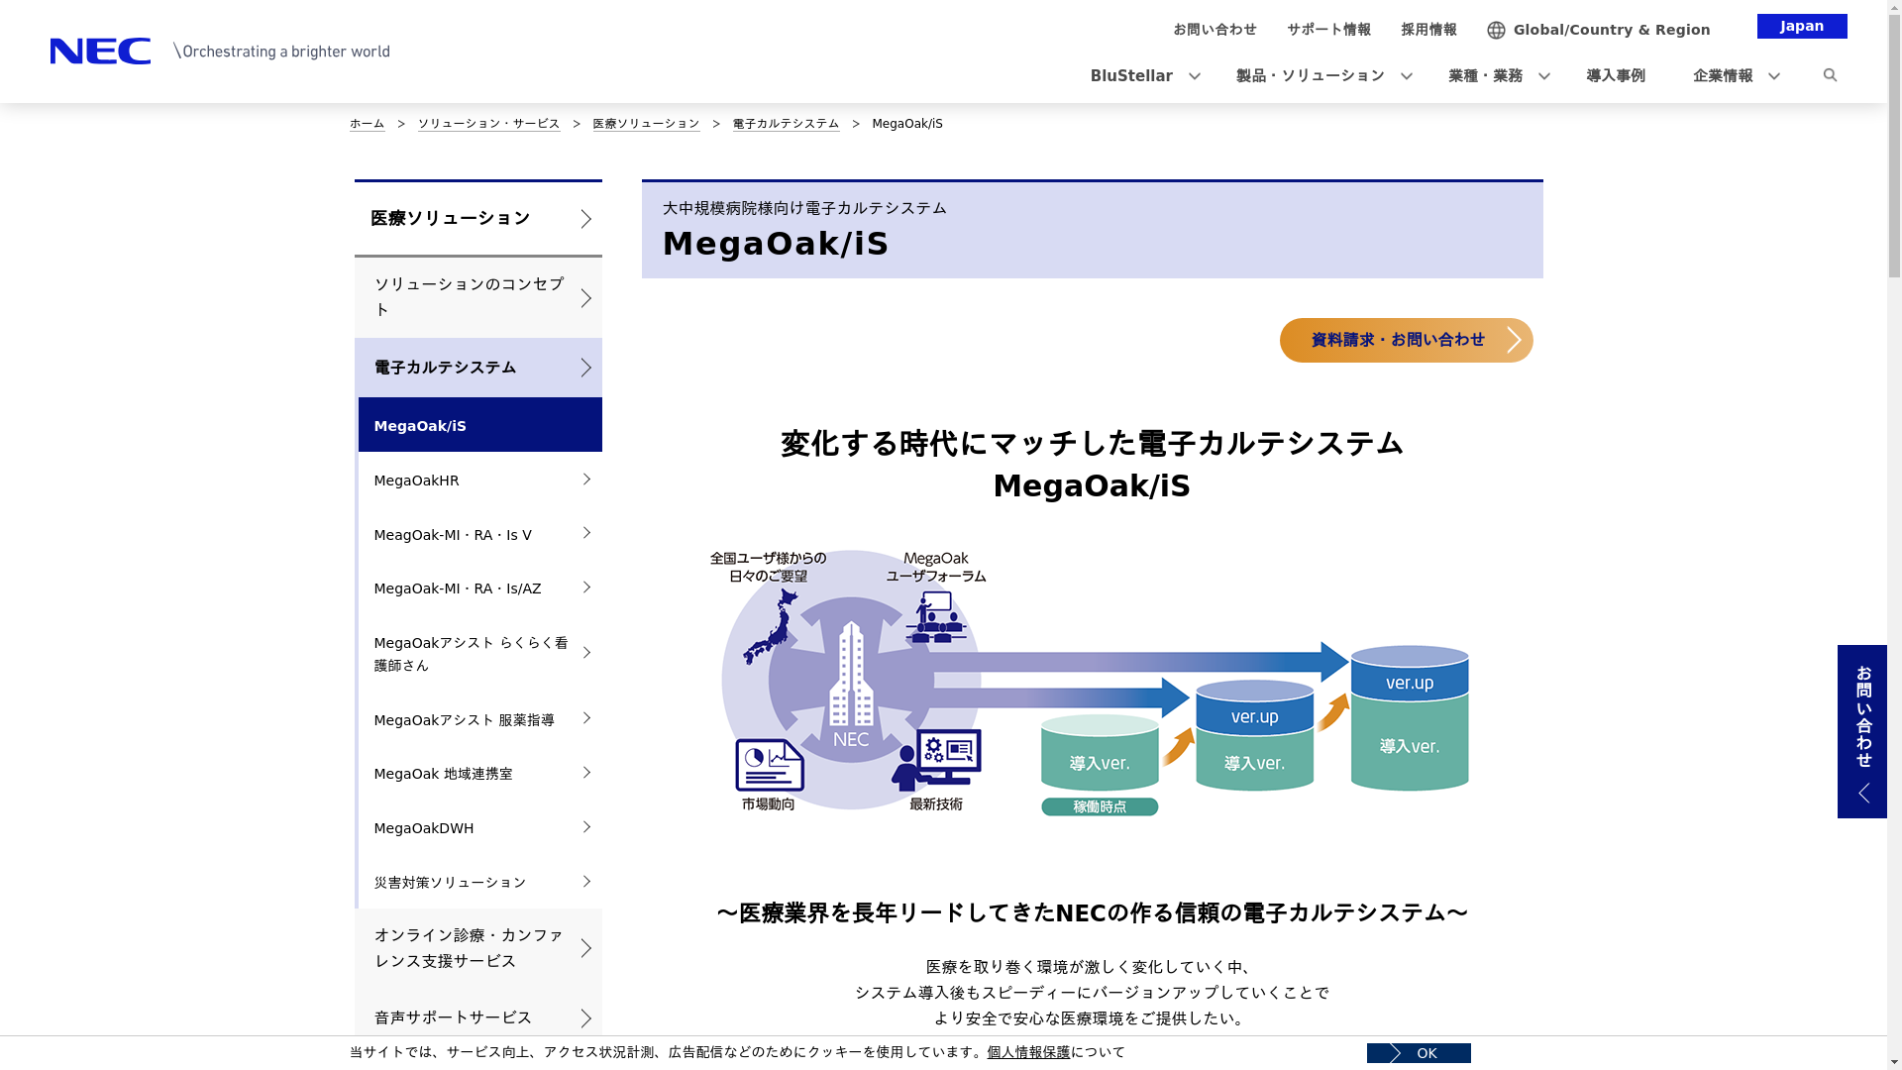Click arrow beside MegaOakアシスト 服薬指導
1902x1070 pixels.
click(x=586, y=718)
